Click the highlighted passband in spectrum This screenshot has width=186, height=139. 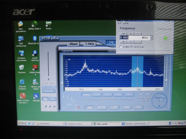(137, 72)
